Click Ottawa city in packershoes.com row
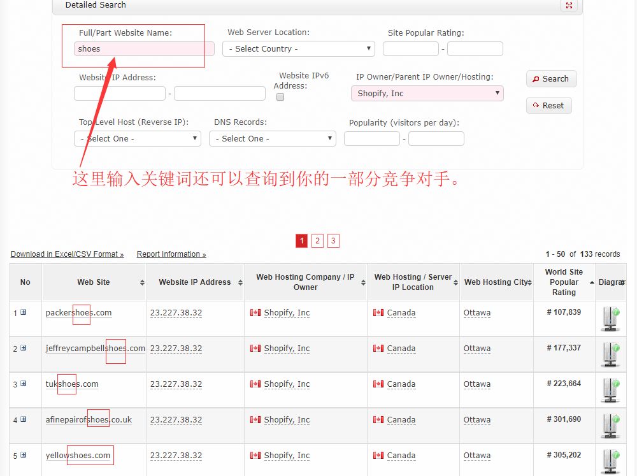Image resolution: width=637 pixels, height=476 pixels. pos(477,313)
